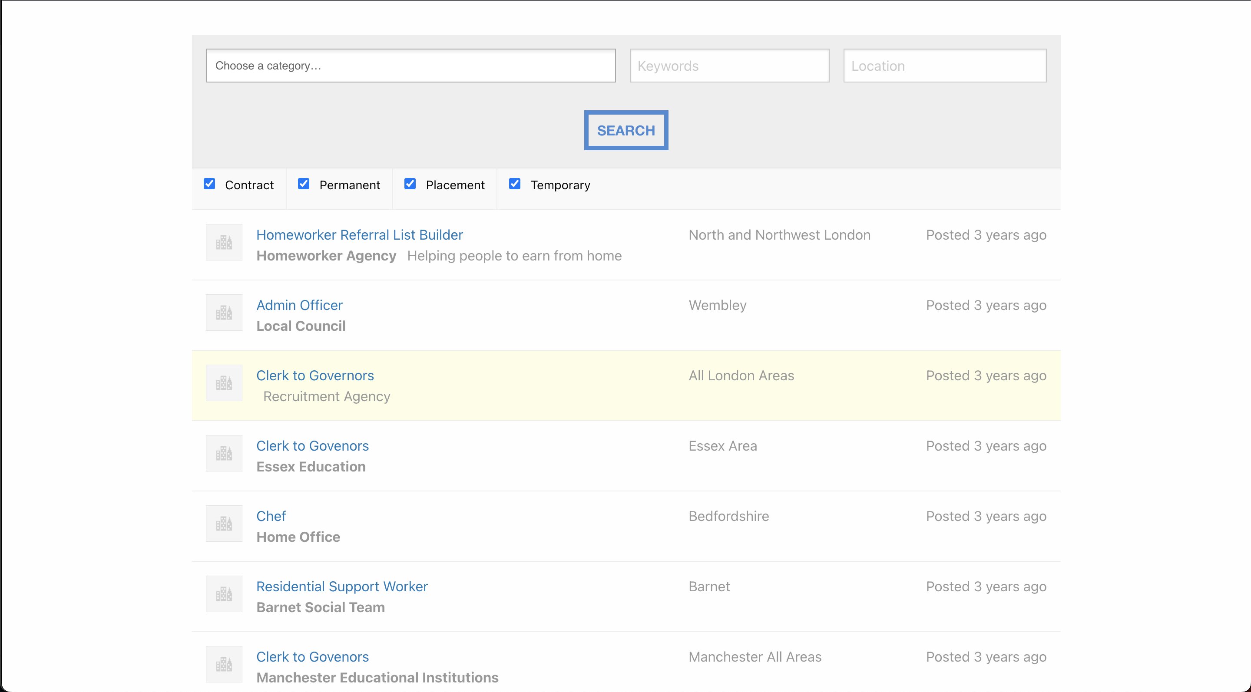Uncheck the Permanent job type checkbox

click(304, 184)
